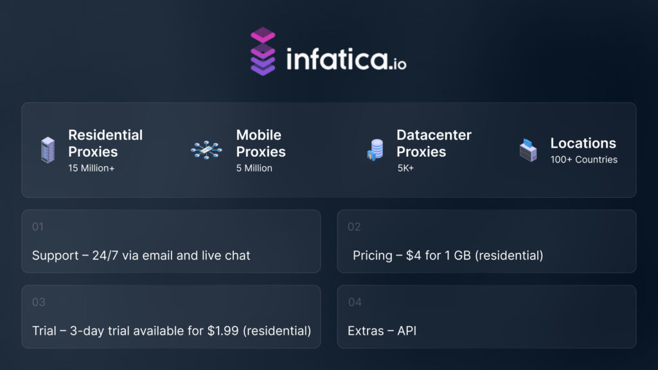Click the 15 Million+ residential count

(93, 168)
